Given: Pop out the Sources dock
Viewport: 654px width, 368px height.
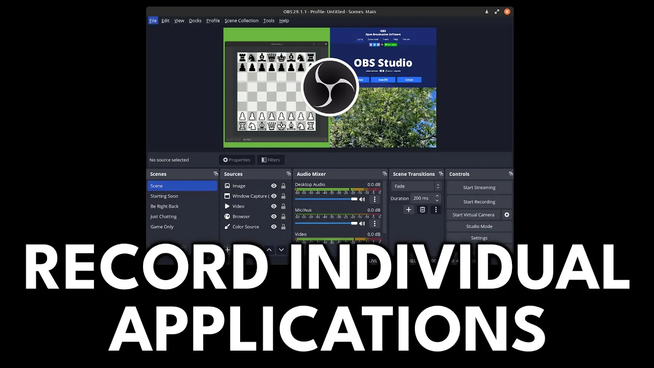Looking at the screenshot, I should coord(288,174).
